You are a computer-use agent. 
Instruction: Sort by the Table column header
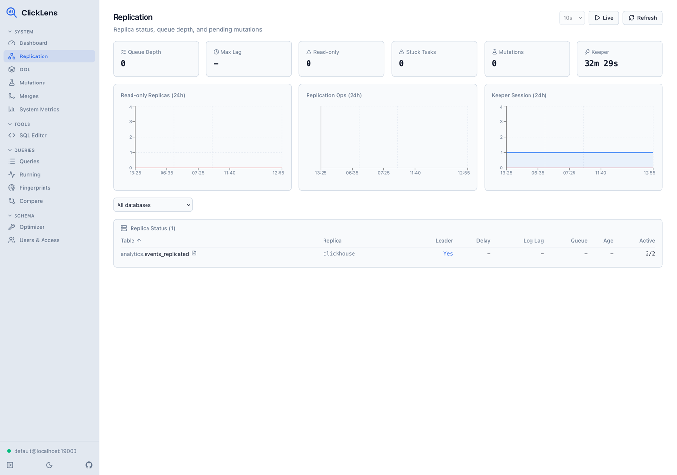point(131,240)
